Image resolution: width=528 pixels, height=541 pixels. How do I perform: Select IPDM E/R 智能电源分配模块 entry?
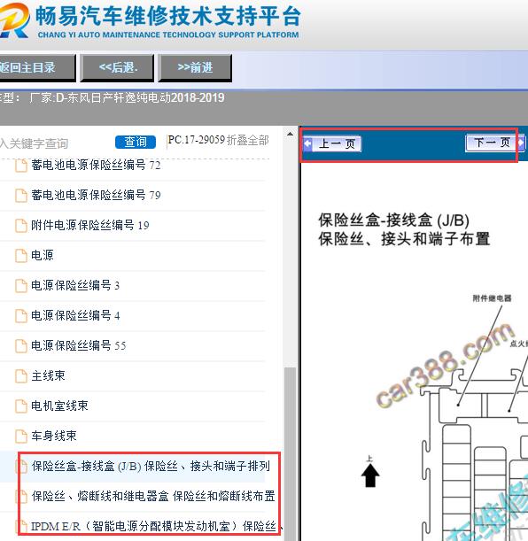pyautogui.click(x=155, y=526)
